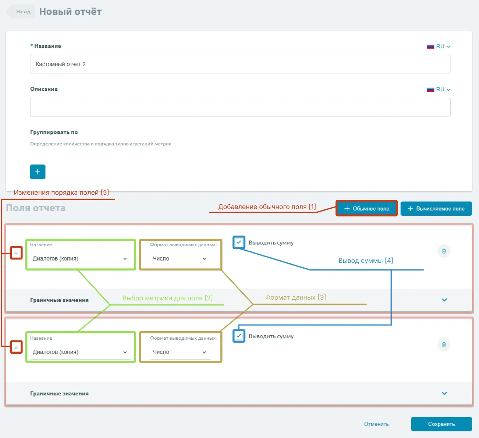
Task: Delete the first report field with trash icon
Action: tap(444, 251)
